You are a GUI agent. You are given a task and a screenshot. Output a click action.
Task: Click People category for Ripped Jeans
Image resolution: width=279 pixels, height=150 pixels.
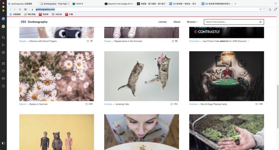click(x=107, y=41)
